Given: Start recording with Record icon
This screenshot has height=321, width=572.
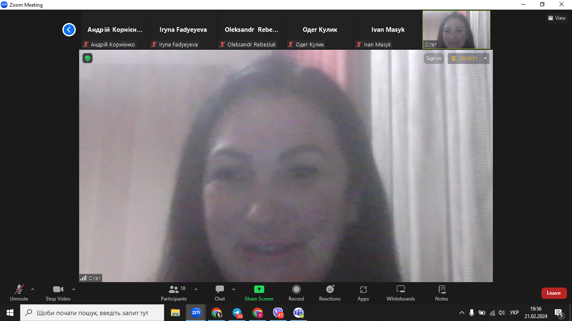Looking at the screenshot, I should pyautogui.click(x=296, y=289).
